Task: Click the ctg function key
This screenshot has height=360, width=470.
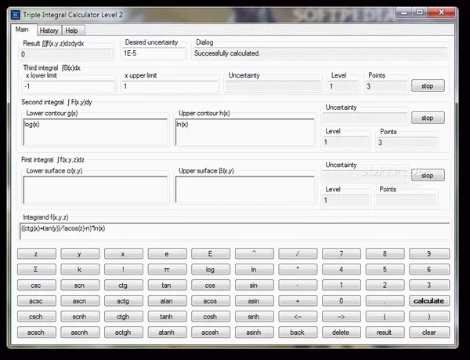Action: point(123,285)
